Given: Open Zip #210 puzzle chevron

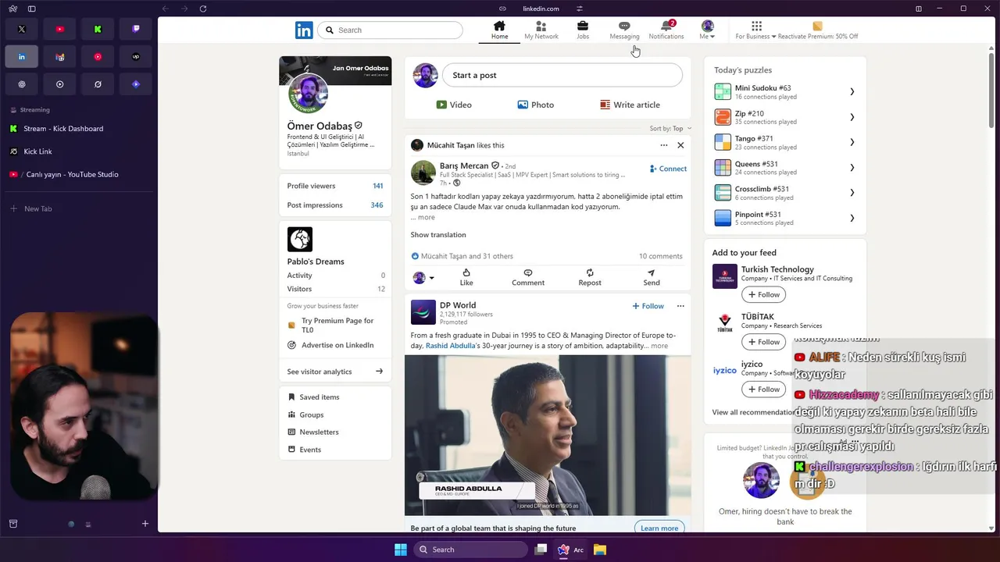Looking at the screenshot, I should (x=852, y=117).
